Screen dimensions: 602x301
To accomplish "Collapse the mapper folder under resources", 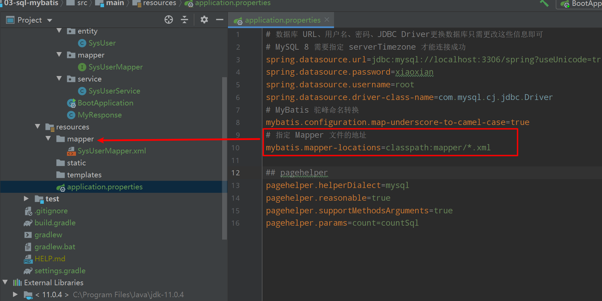I will pos(48,139).
